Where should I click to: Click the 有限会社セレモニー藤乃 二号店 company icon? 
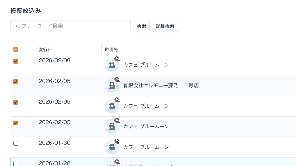(112, 86)
